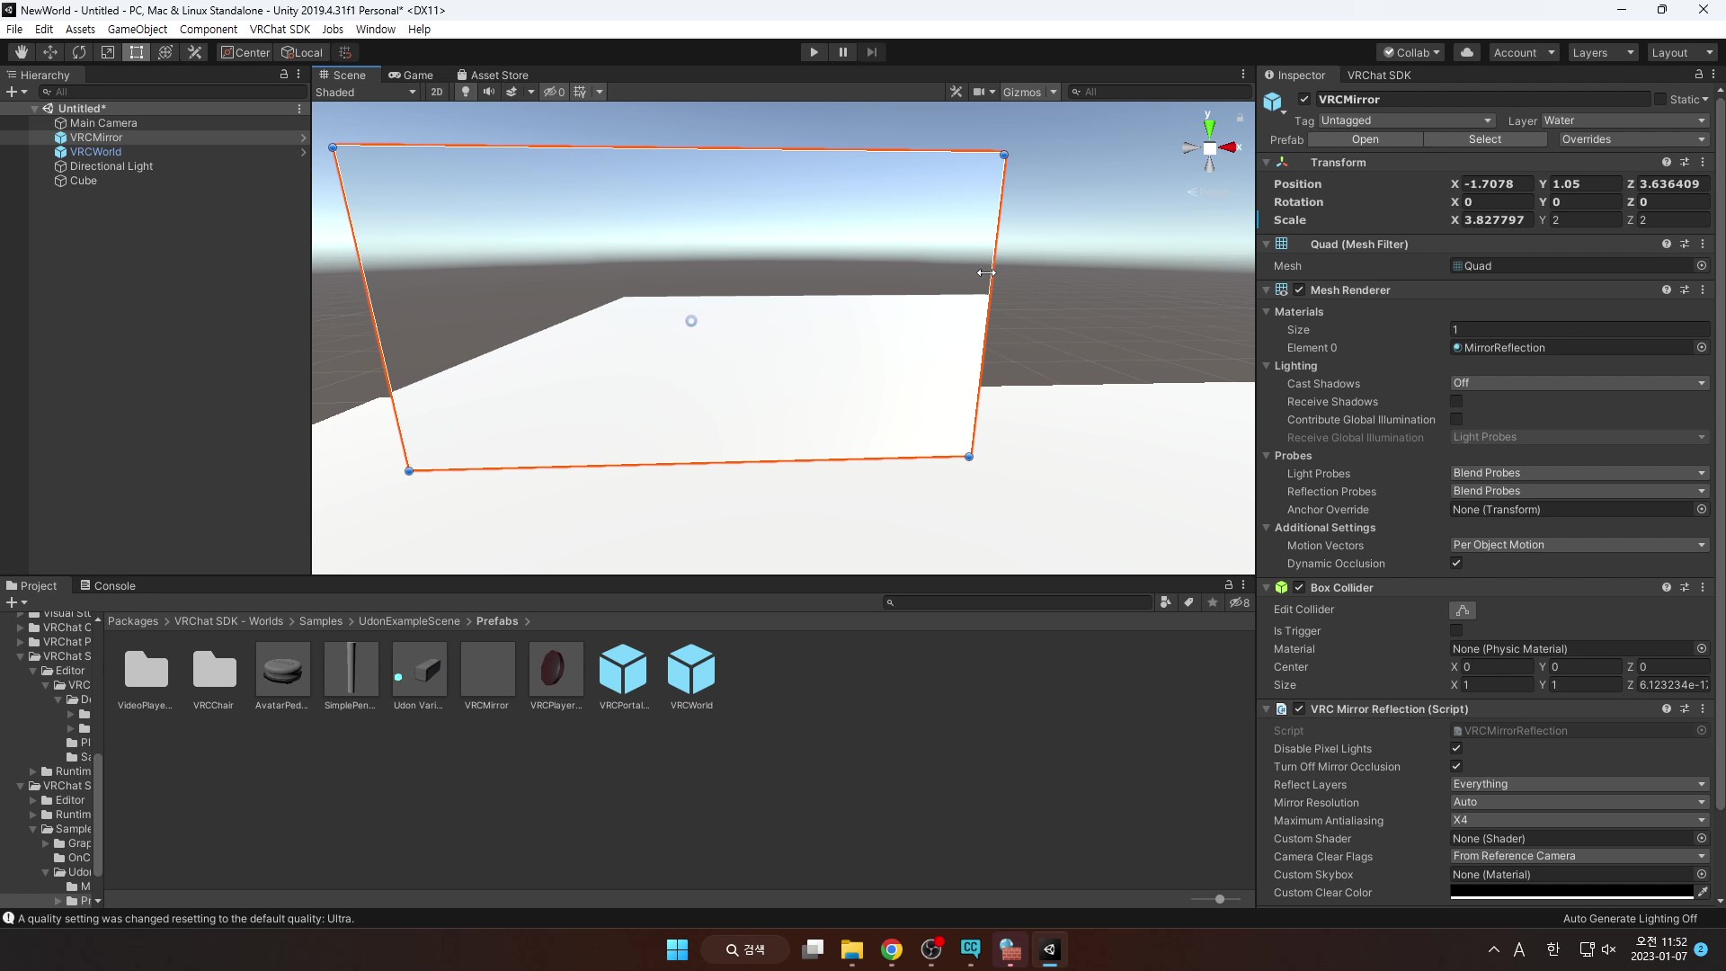Viewport: 1726px width, 971px height.
Task: Toggle 2D scene view mode
Action: click(x=436, y=92)
